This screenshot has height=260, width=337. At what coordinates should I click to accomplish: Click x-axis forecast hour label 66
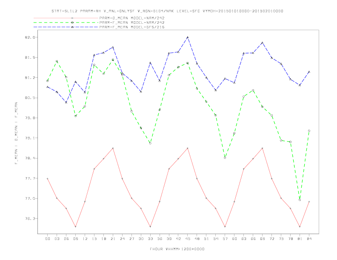tap(253, 239)
